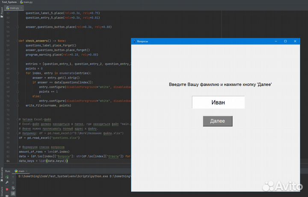Minimize the 'Вопросы' window
The height and width of the screenshot is (197, 308).
[x=276, y=41]
